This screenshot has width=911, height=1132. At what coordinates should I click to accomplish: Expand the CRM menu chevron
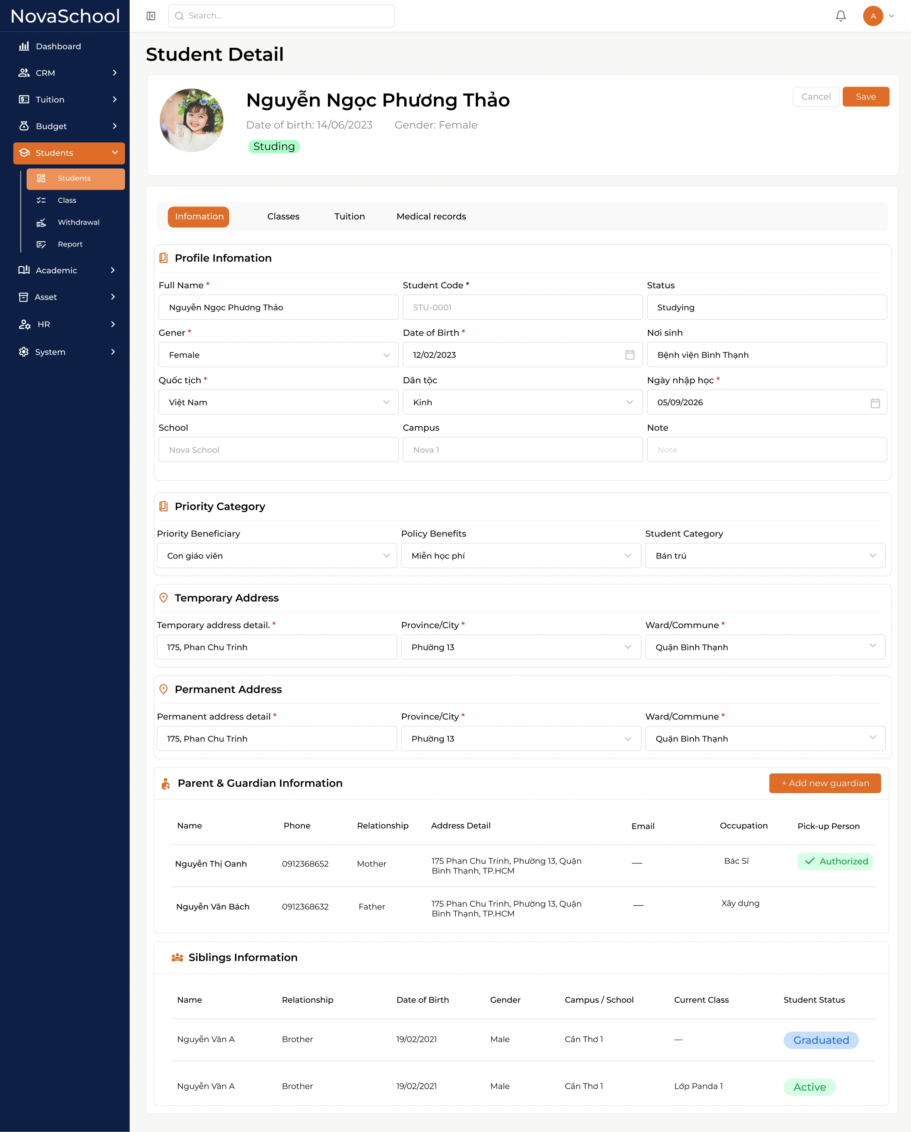point(114,73)
